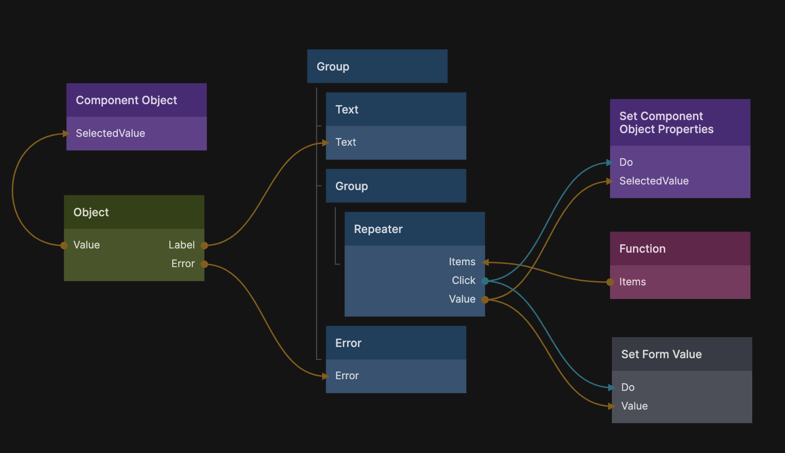Select the top-level Group node
785x453 pixels.
pos(377,66)
